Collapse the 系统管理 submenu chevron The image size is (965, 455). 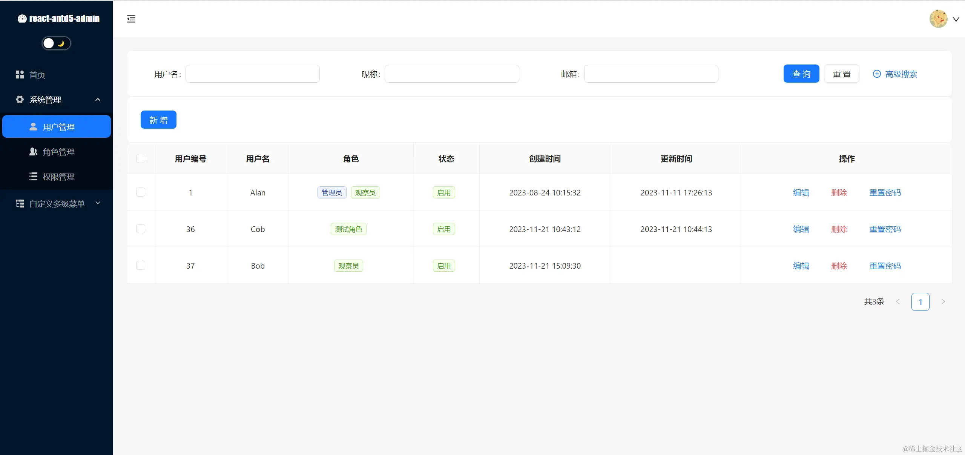(98, 100)
